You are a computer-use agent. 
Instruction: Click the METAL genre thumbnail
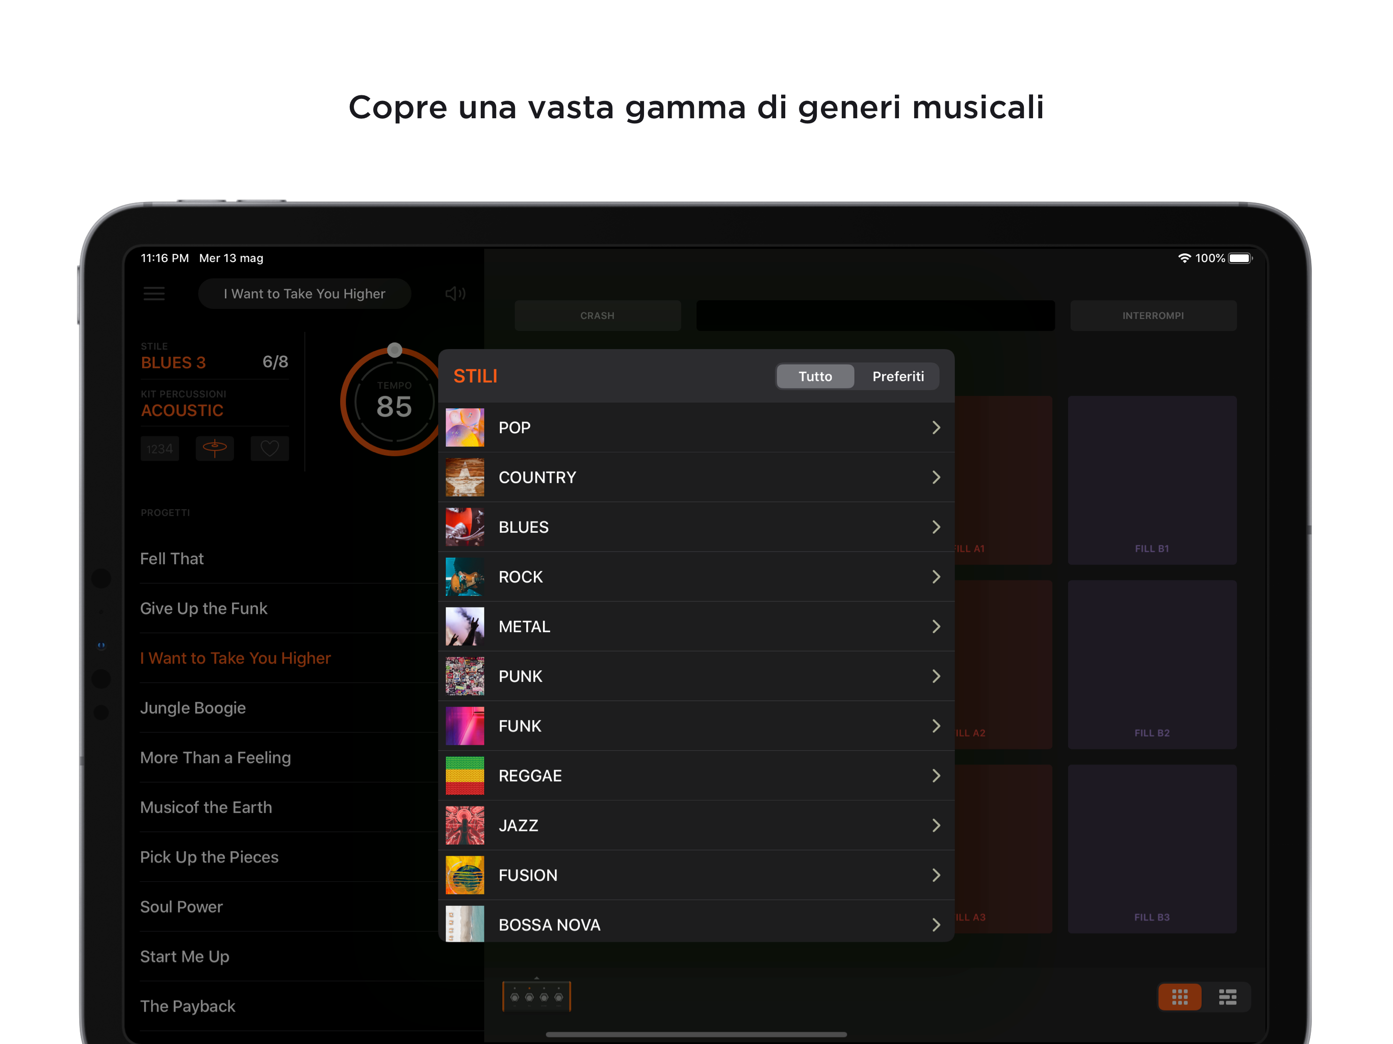coord(465,627)
